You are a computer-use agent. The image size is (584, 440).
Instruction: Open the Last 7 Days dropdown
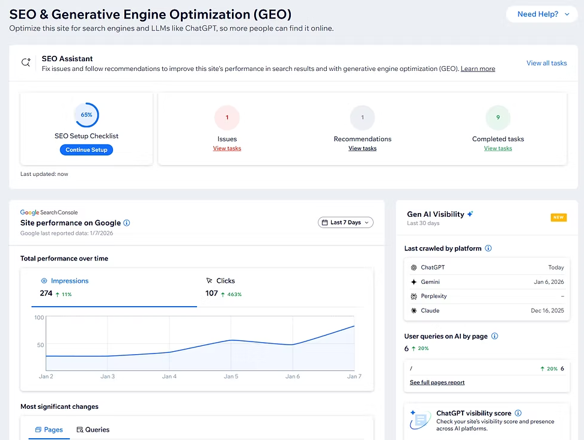click(345, 222)
